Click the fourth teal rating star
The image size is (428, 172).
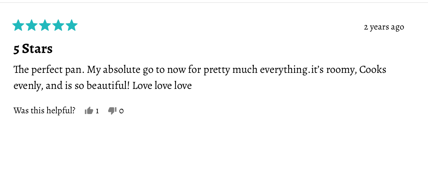(58, 25)
